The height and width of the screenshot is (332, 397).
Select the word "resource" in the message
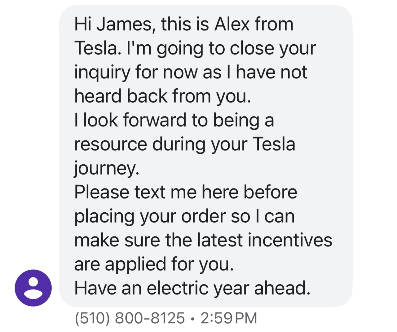(x=110, y=144)
